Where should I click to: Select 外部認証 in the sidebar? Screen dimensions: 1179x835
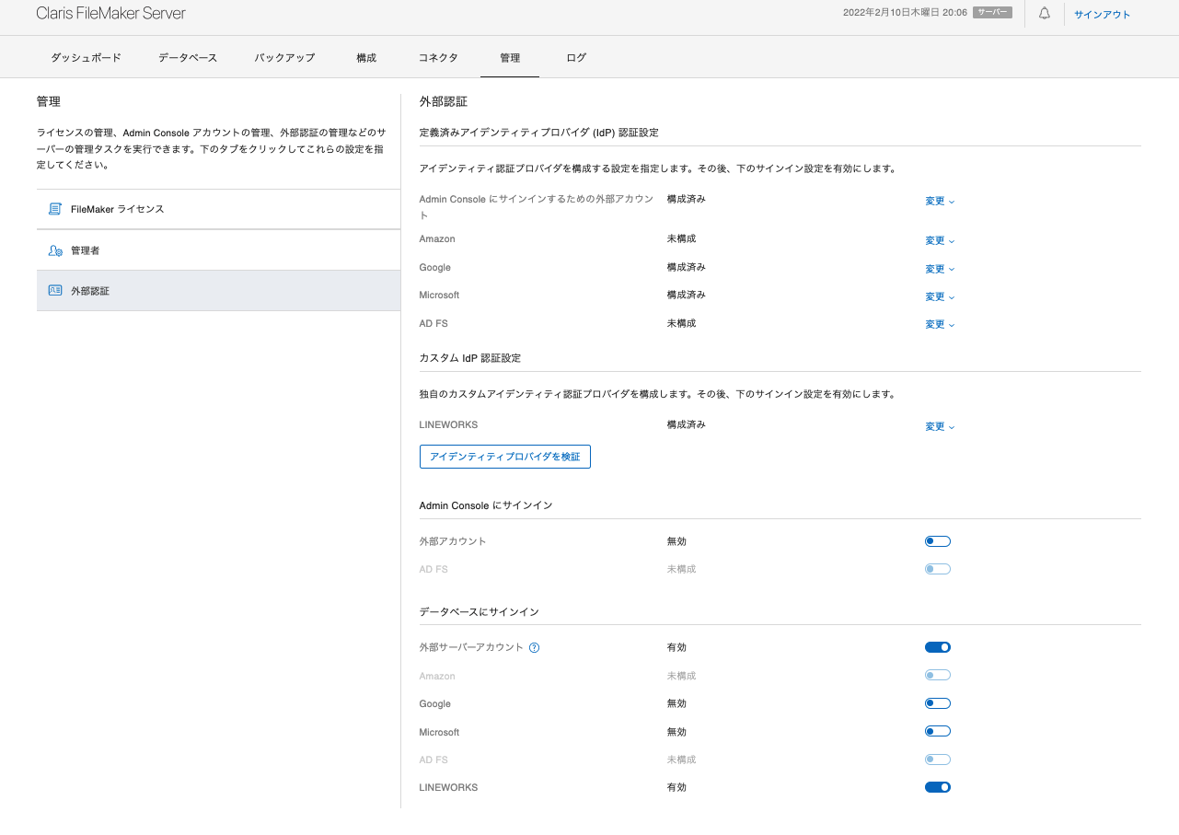tap(218, 291)
